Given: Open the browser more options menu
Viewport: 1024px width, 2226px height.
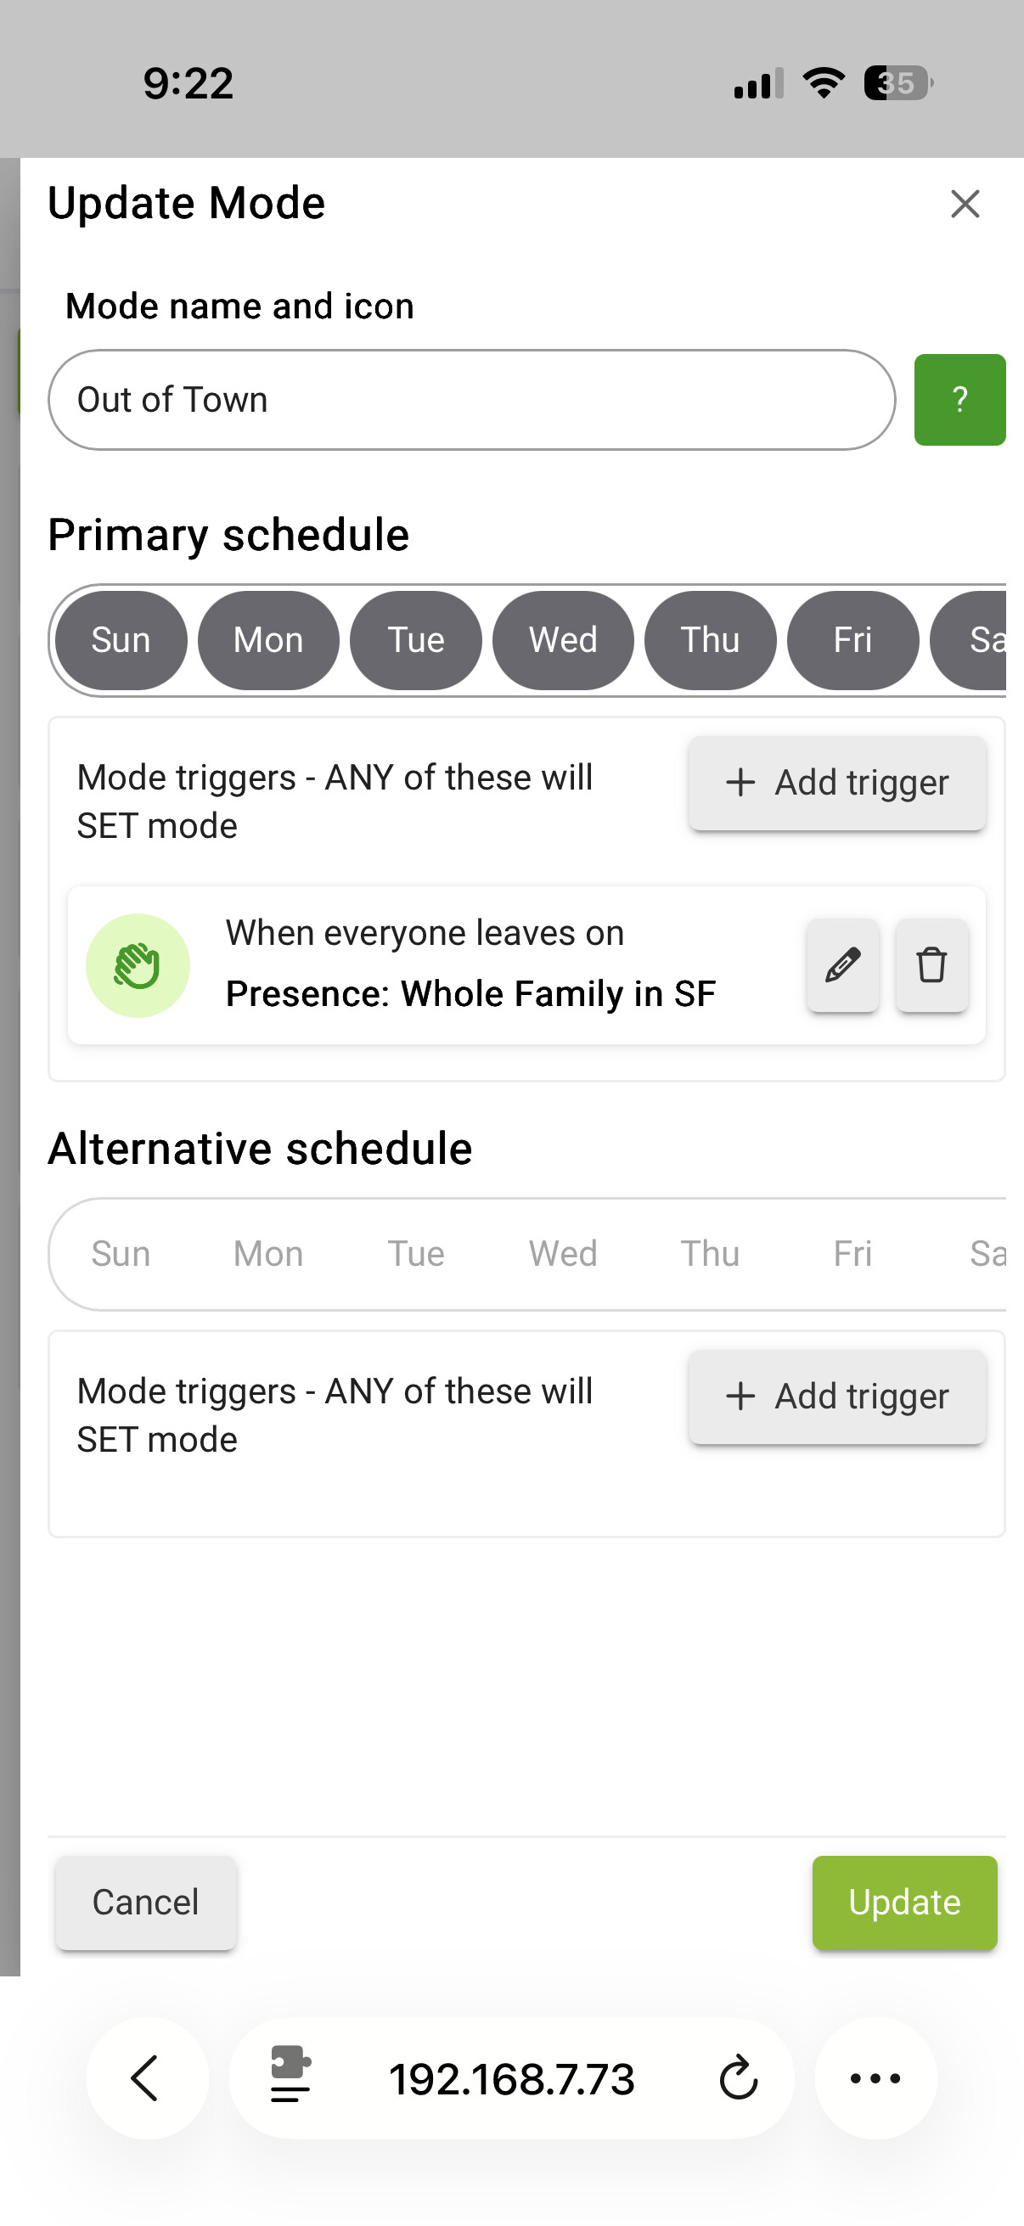Looking at the screenshot, I should click(x=875, y=2077).
